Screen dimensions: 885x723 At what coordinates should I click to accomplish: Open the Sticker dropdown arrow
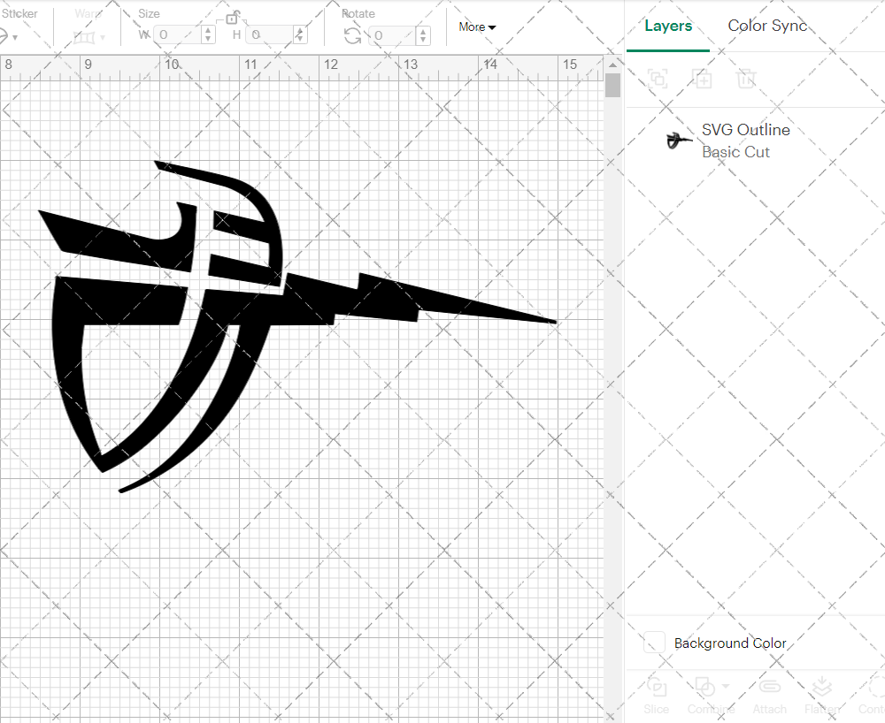[x=16, y=37]
